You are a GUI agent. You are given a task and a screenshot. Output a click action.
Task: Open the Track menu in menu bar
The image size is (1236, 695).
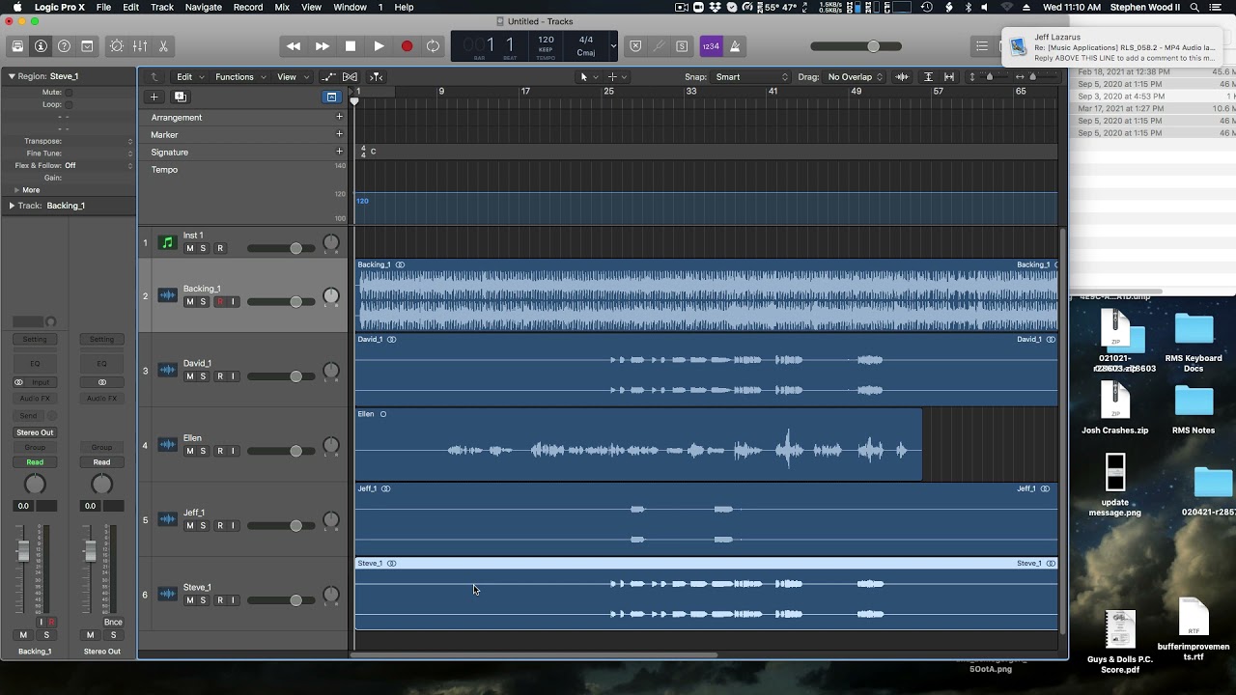(162, 7)
